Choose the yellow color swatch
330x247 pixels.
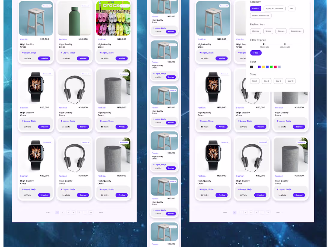pos(263,67)
